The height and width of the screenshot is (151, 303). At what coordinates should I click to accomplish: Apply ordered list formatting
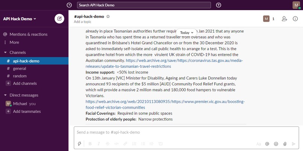(x=134, y=144)
